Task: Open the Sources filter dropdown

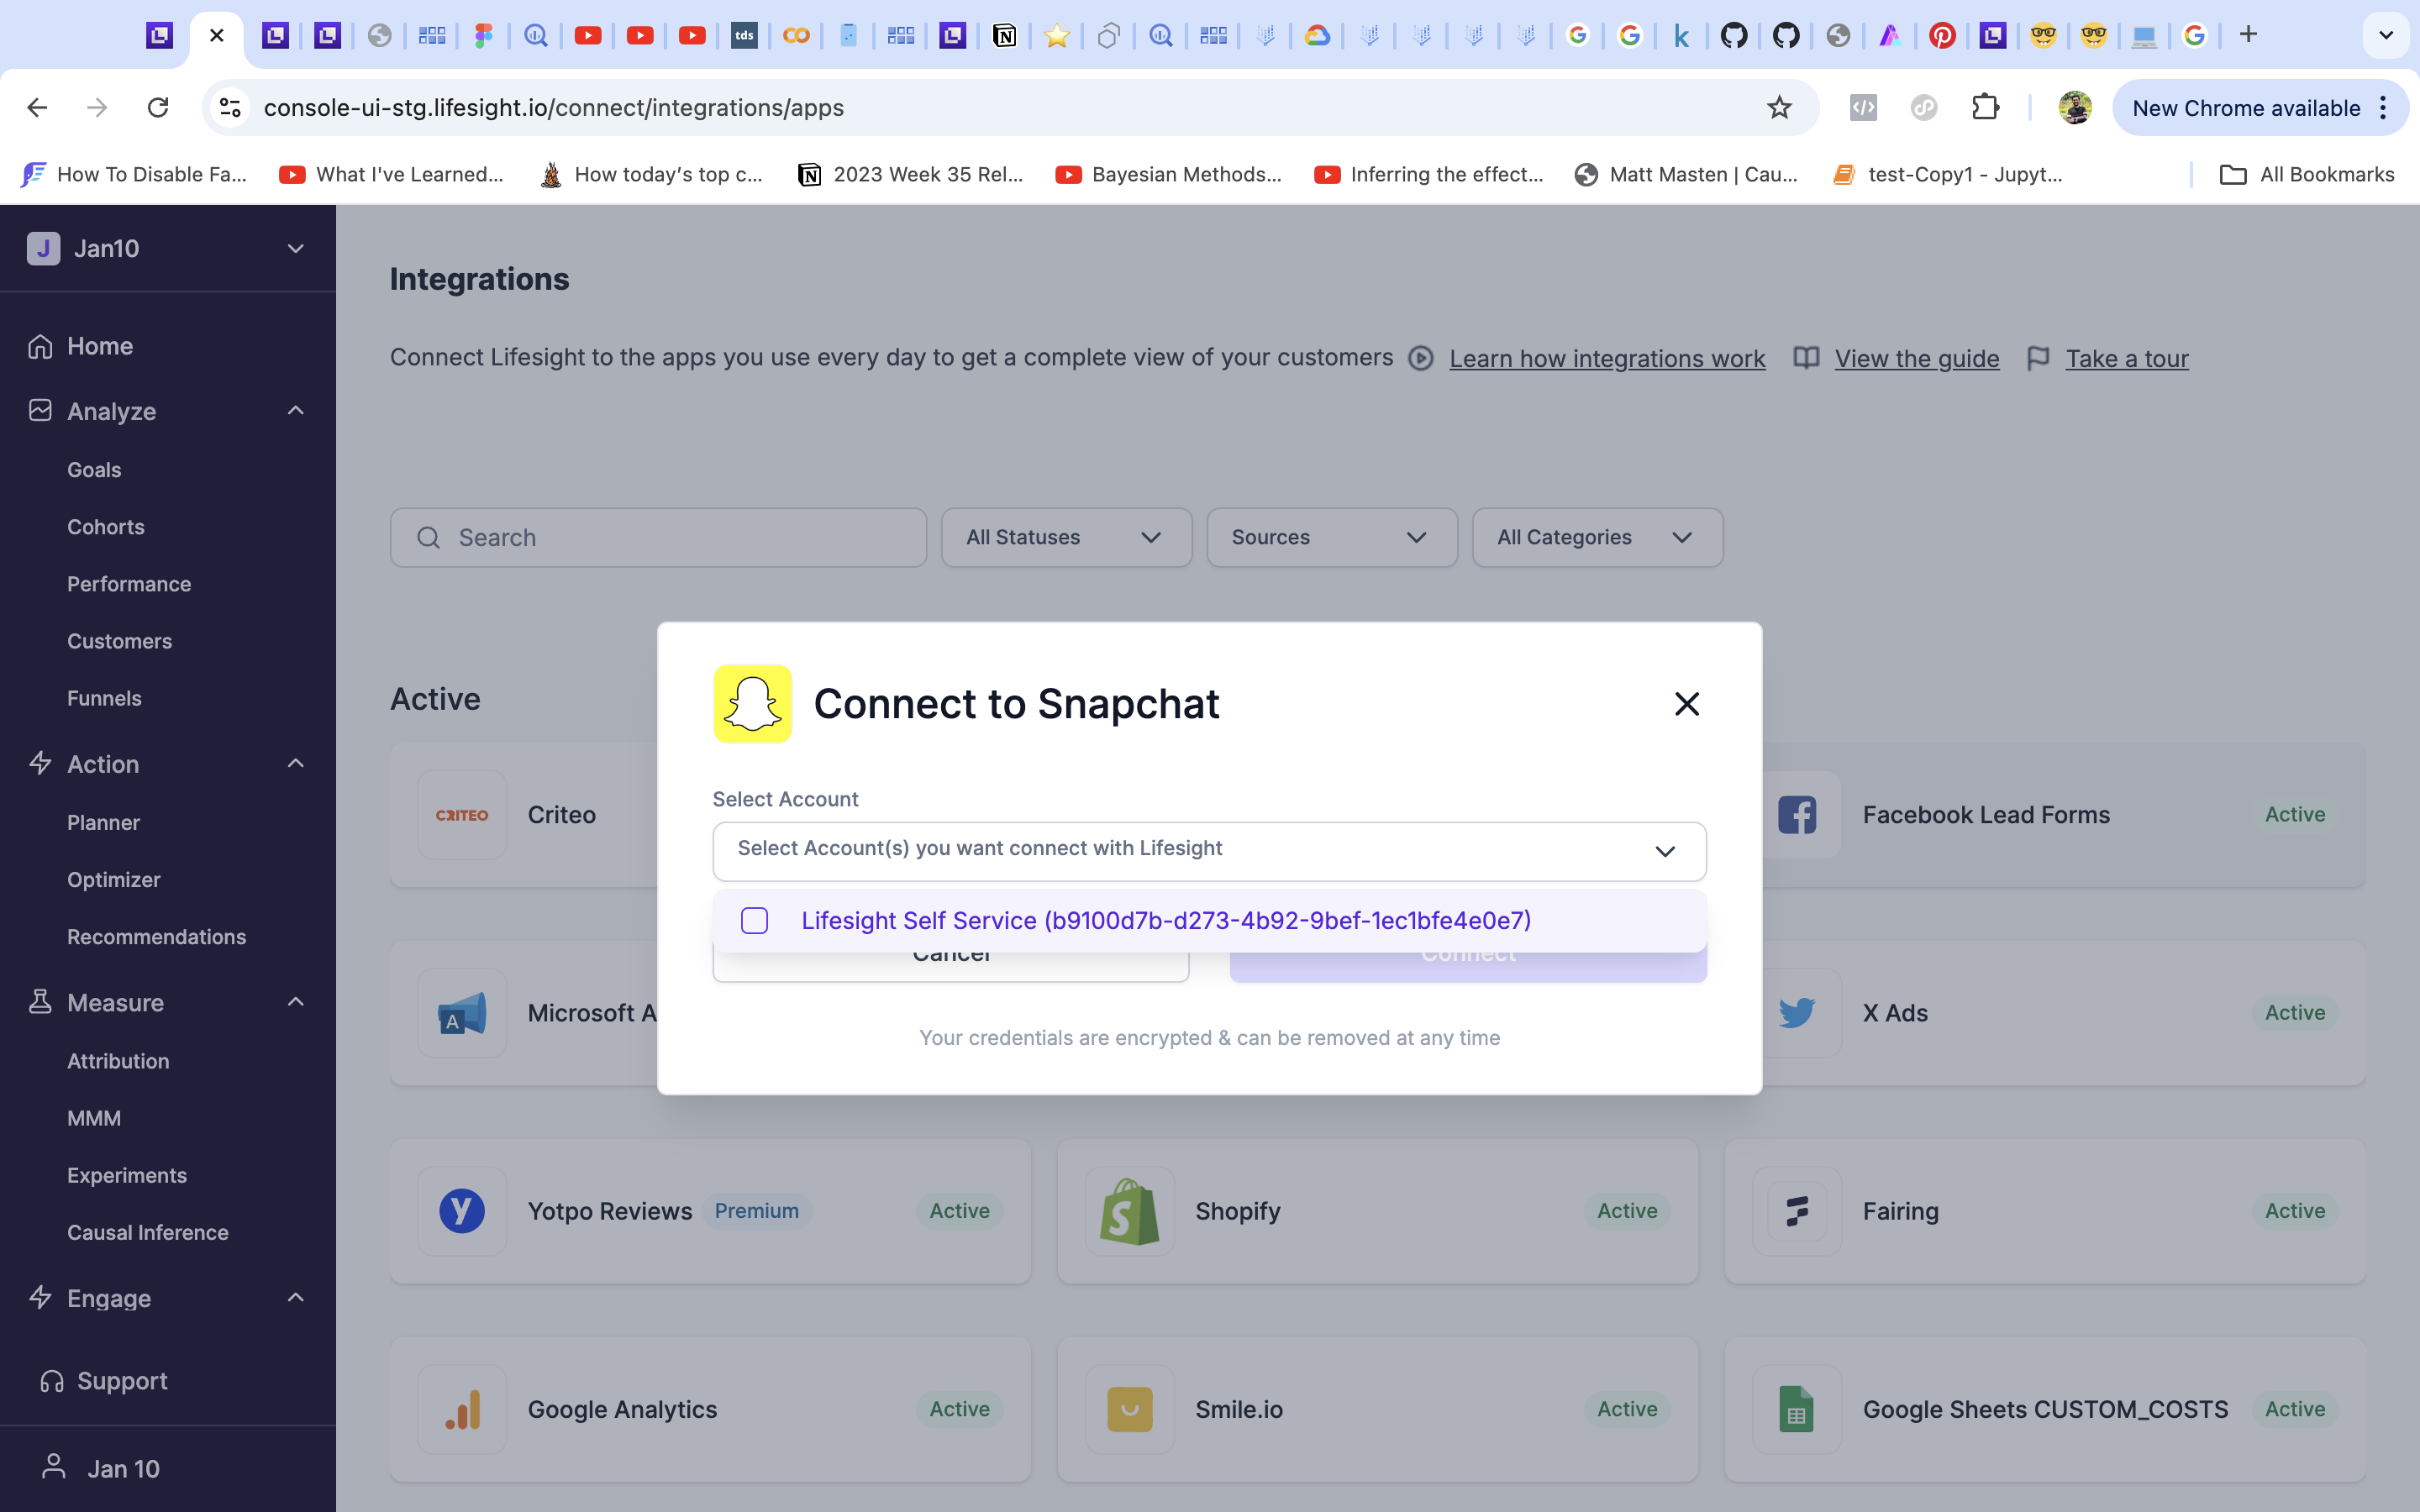Action: (1330, 538)
